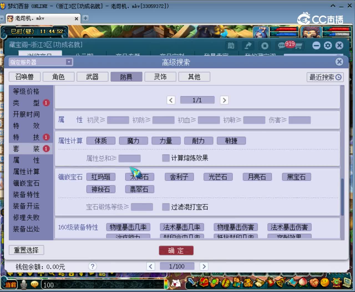Click the 重置选择 reset button
Screen dimensions: 355x292
point(26,250)
